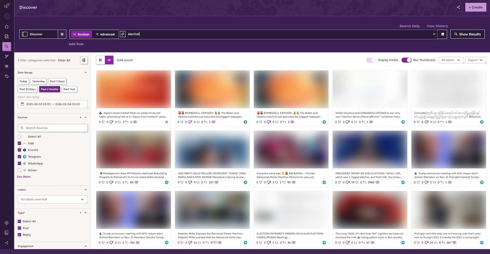Clear the election query with the X icon

[x=434, y=34]
